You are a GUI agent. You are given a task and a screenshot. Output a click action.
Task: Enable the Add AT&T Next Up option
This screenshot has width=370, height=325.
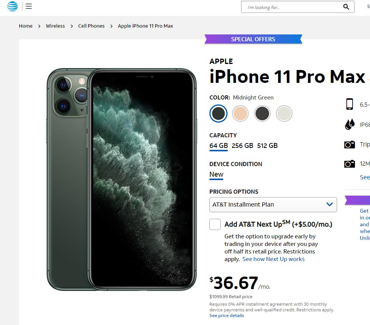click(215, 224)
